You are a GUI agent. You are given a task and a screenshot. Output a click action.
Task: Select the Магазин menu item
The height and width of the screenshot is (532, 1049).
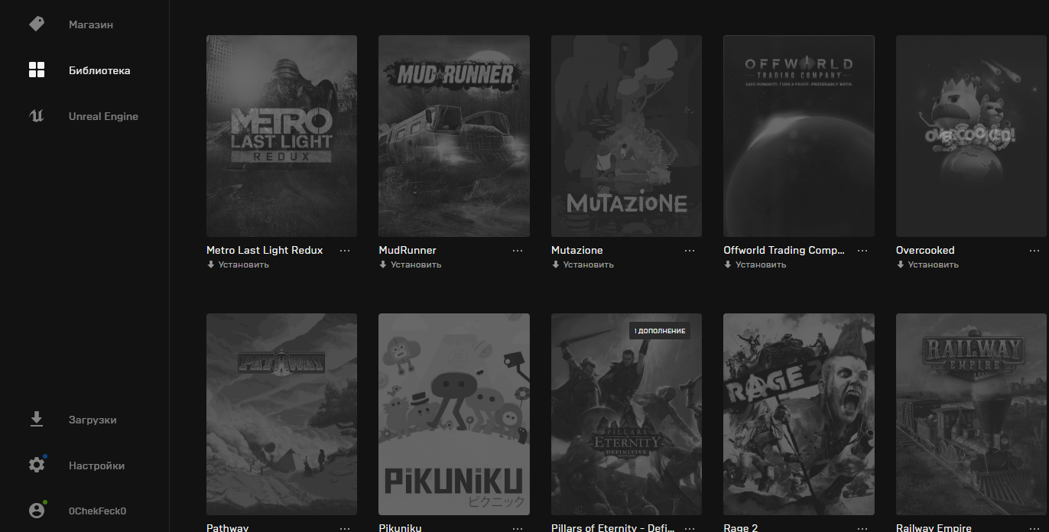91,24
